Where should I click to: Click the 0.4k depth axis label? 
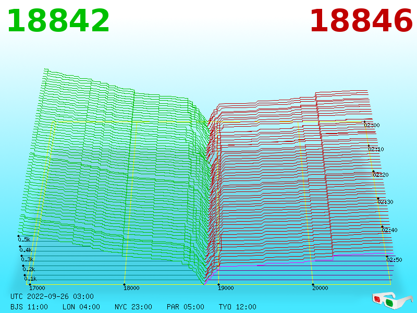[26, 250]
